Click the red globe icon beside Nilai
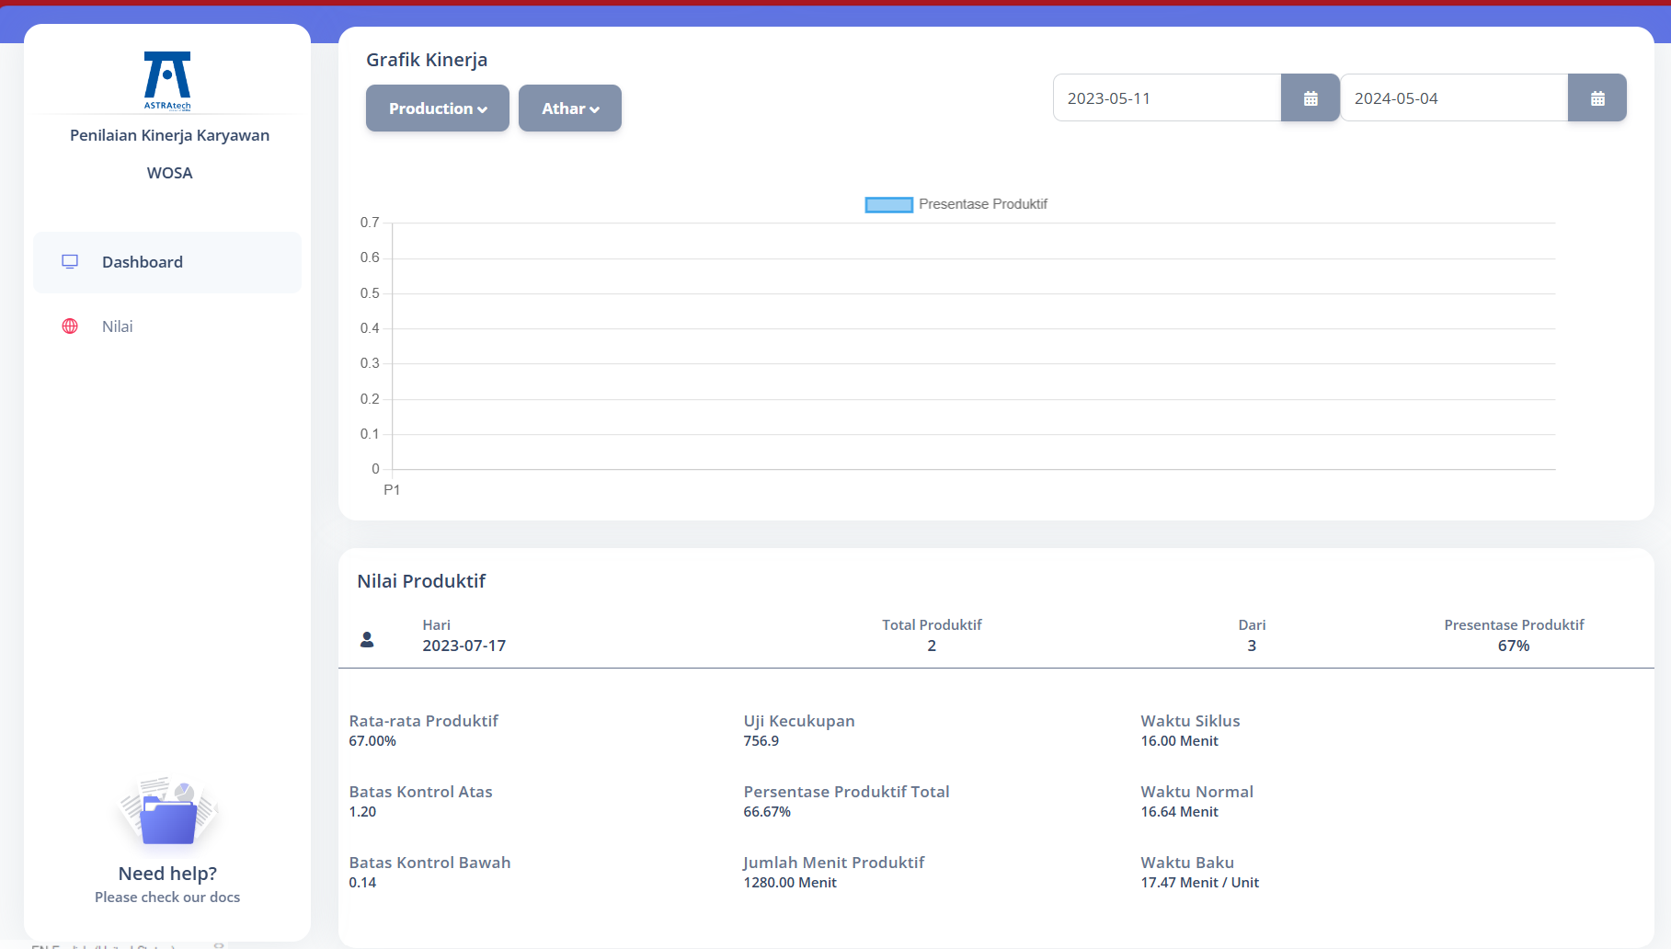Image resolution: width=1671 pixels, height=949 pixels. (x=70, y=326)
